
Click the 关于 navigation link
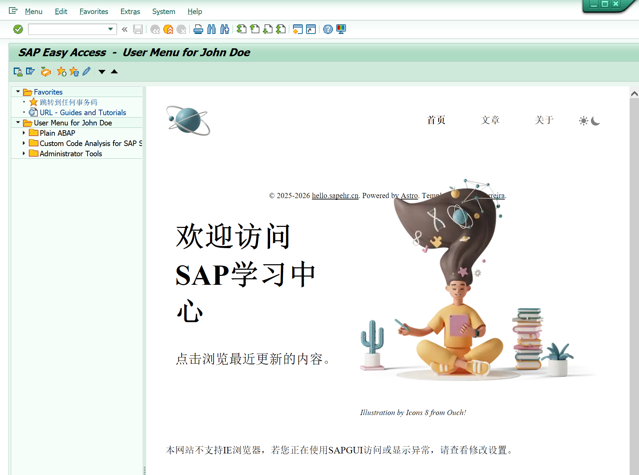pos(544,120)
